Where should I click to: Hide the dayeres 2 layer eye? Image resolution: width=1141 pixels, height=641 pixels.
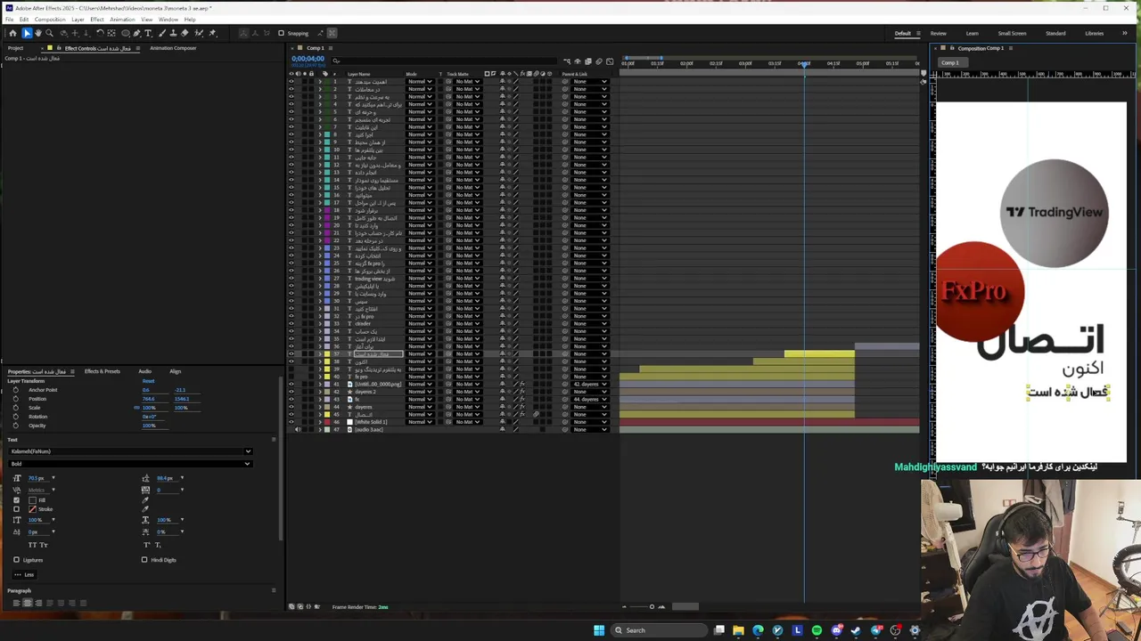[291, 392]
